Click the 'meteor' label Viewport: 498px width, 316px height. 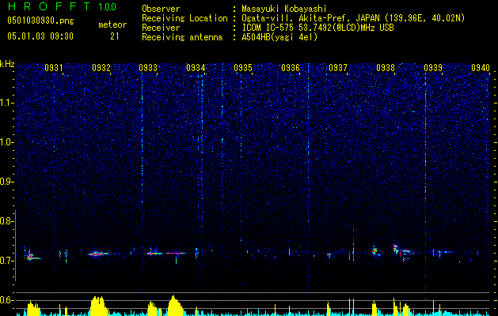coord(112,24)
